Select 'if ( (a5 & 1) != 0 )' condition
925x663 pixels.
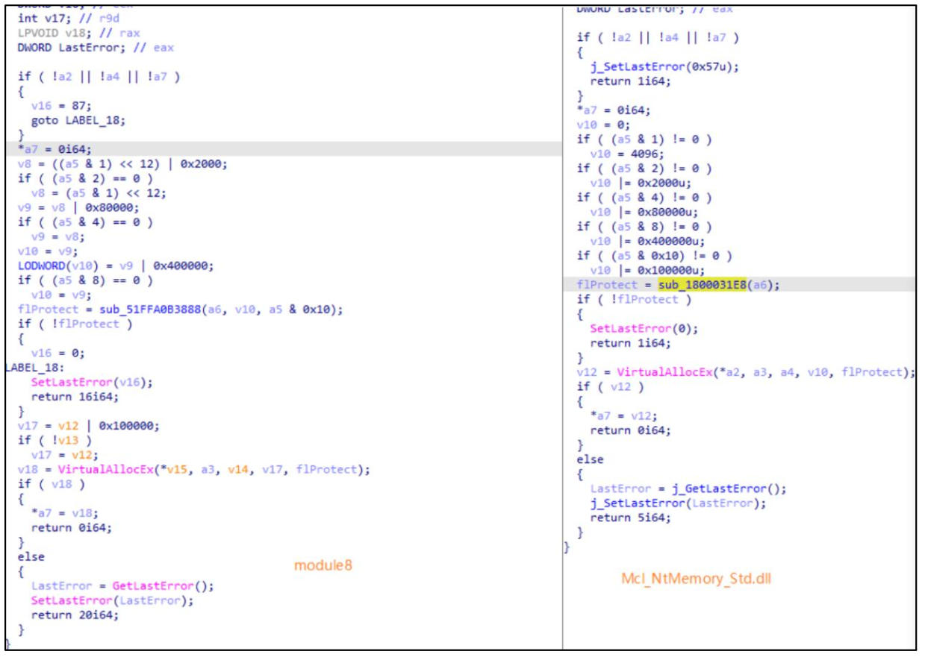(644, 139)
